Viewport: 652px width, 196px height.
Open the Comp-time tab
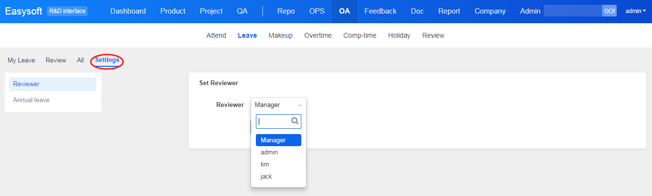tap(360, 35)
